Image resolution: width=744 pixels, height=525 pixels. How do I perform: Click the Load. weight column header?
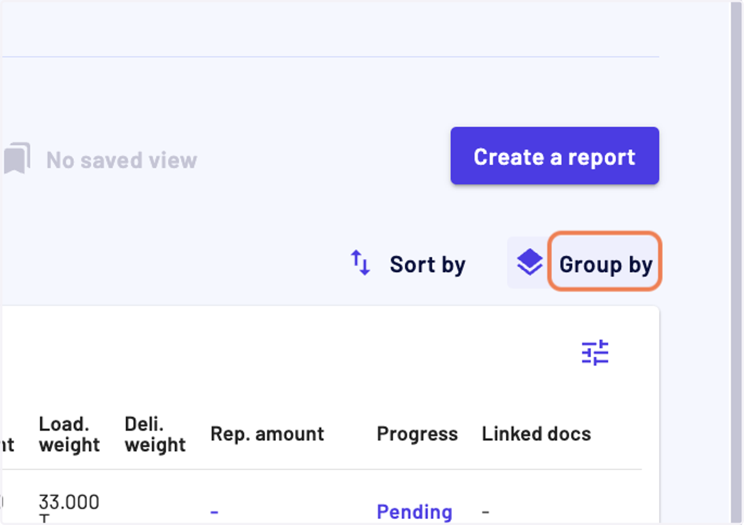pyautogui.click(x=69, y=435)
